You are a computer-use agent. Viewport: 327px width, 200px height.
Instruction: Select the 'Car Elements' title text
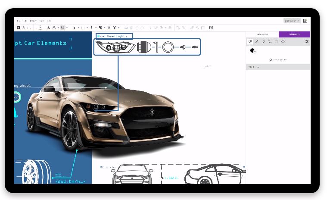[45, 43]
